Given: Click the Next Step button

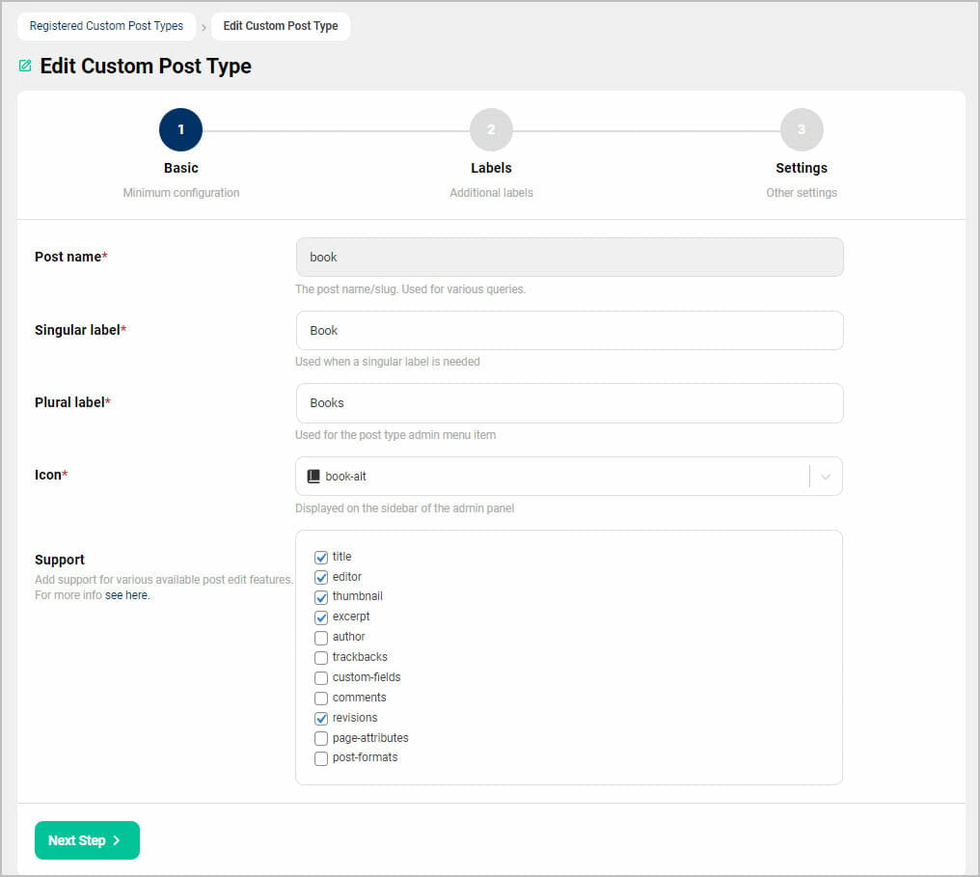Looking at the screenshot, I should pyautogui.click(x=87, y=840).
